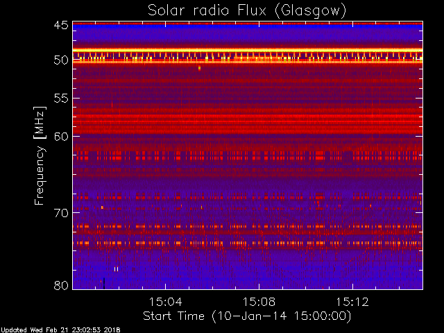
Task: Click the '50' frequency tick label
Action: (61, 60)
